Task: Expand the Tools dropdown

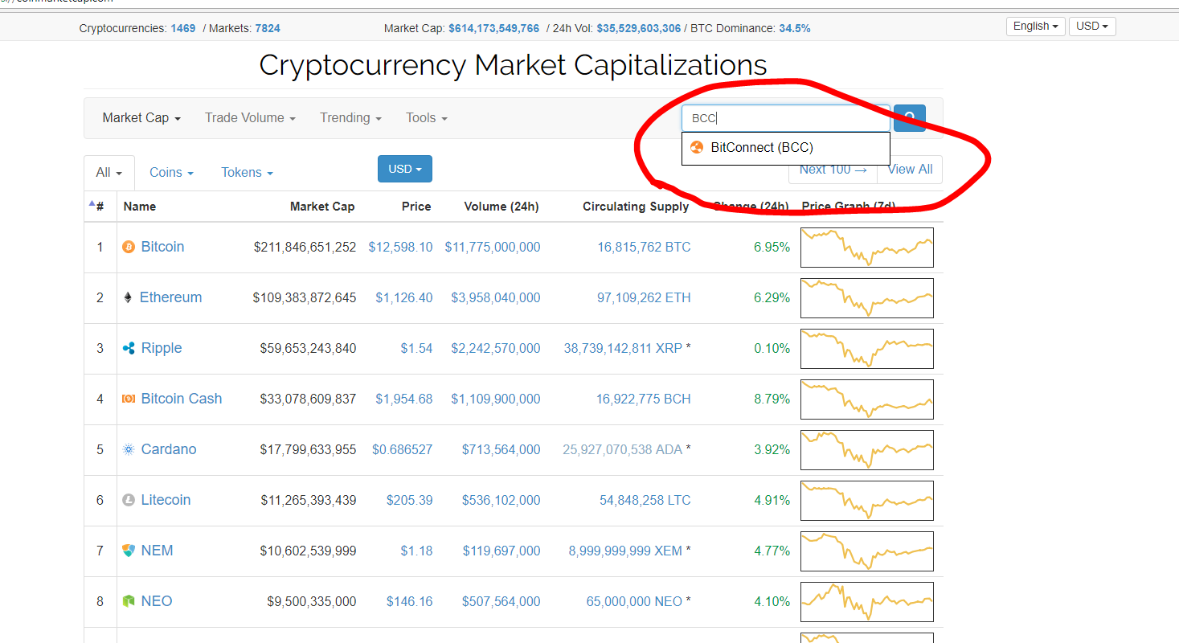Action: [427, 117]
